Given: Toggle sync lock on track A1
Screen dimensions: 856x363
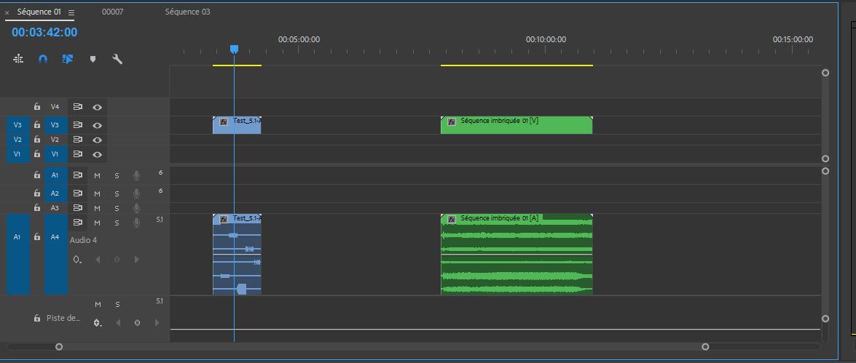Looking at the screenshot, I should coord(78,175).
